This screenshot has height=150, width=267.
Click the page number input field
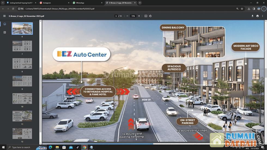tap(116, 16)
